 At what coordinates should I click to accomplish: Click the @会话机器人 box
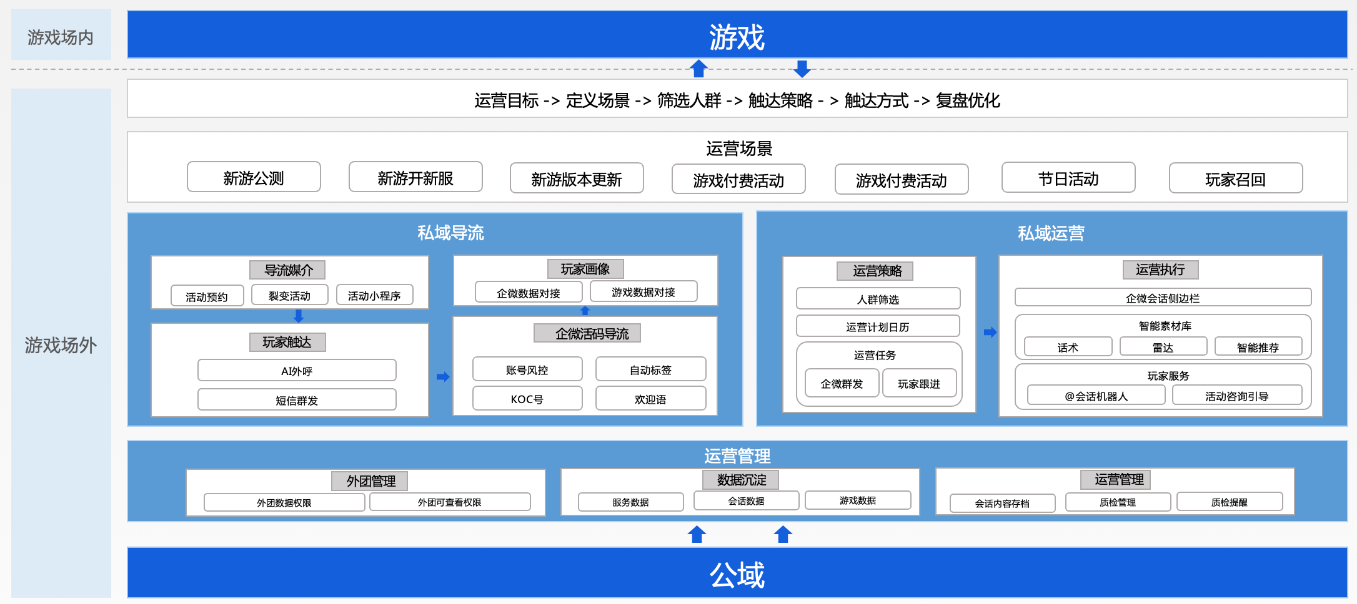1096,396
